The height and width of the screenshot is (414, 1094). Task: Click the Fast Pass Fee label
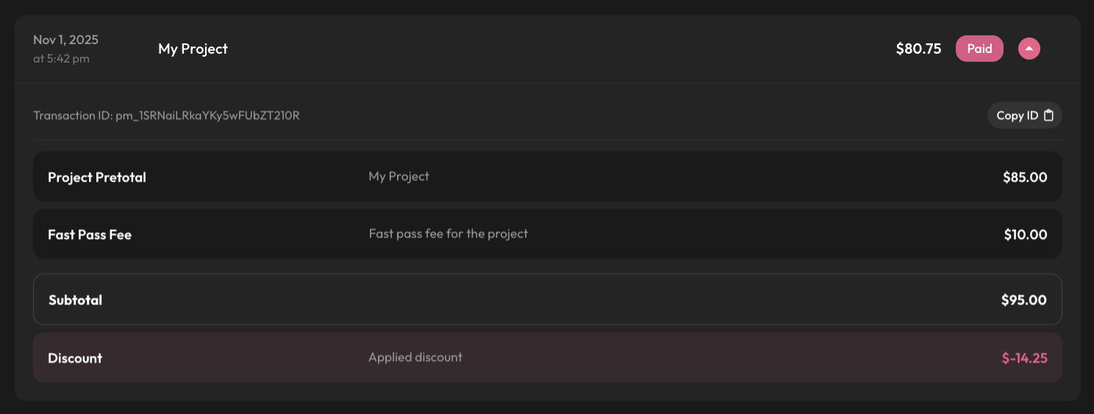(x=90, y=235)
